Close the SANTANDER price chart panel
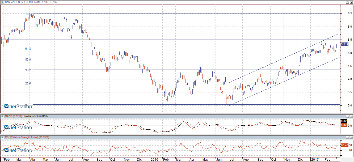The height and width of the screenshot is (162, 354). (351, 2)
